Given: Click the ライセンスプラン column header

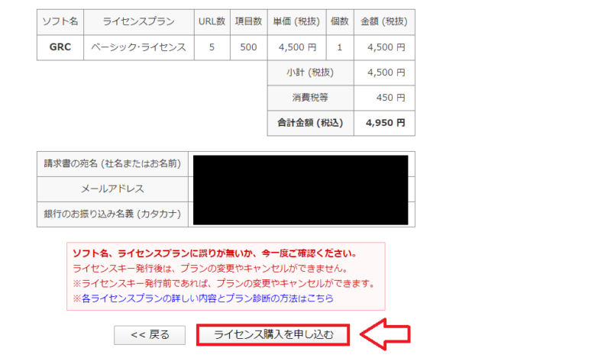Looking at the screenshot, I should [x=139, y=22].
